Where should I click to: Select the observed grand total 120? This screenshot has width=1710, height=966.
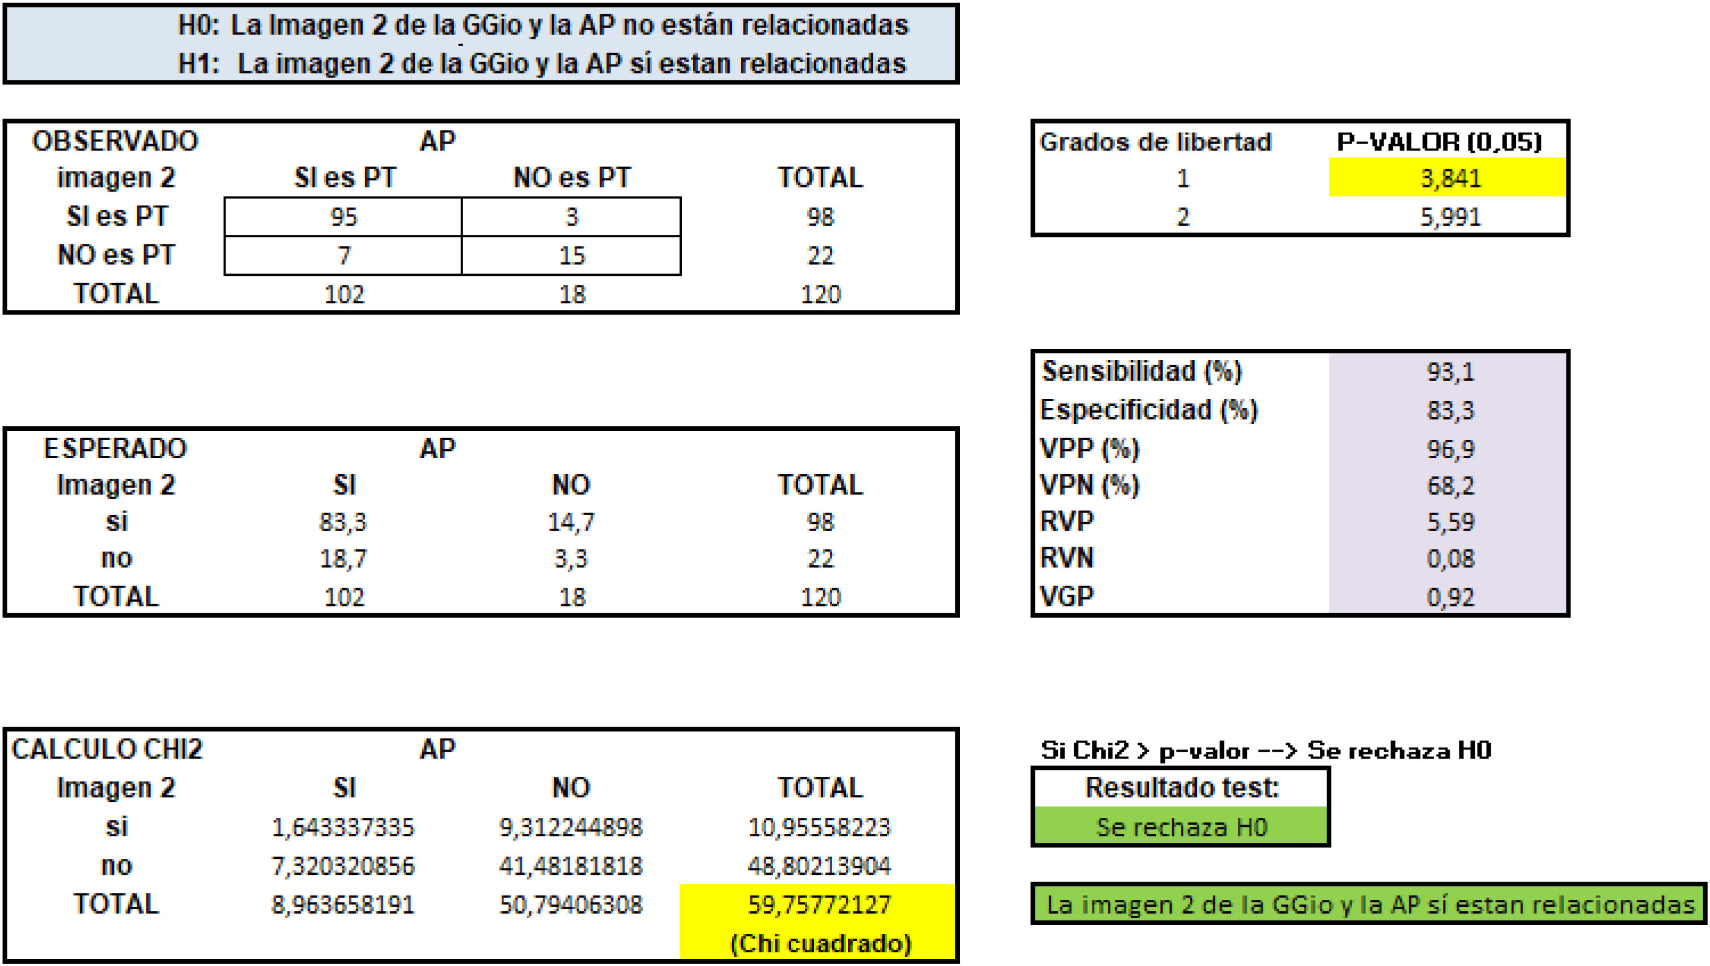[820, 294]
